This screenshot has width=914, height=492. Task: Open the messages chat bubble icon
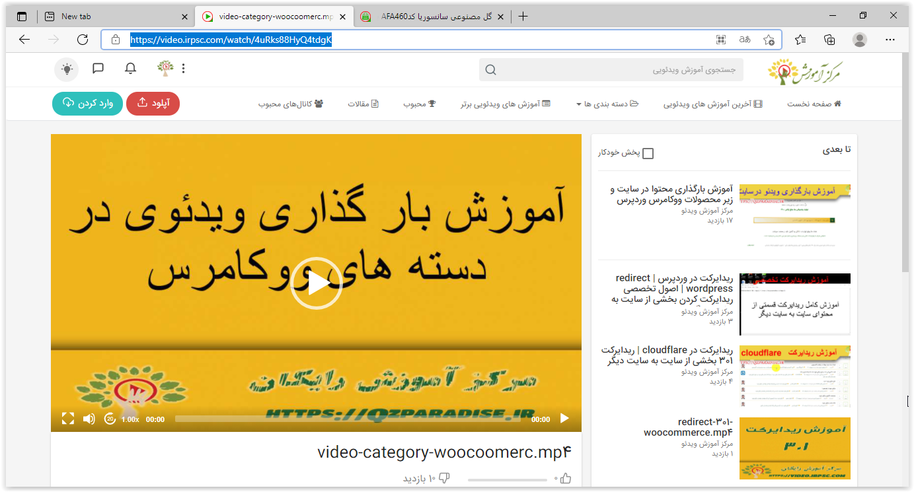tap(98, 68)
